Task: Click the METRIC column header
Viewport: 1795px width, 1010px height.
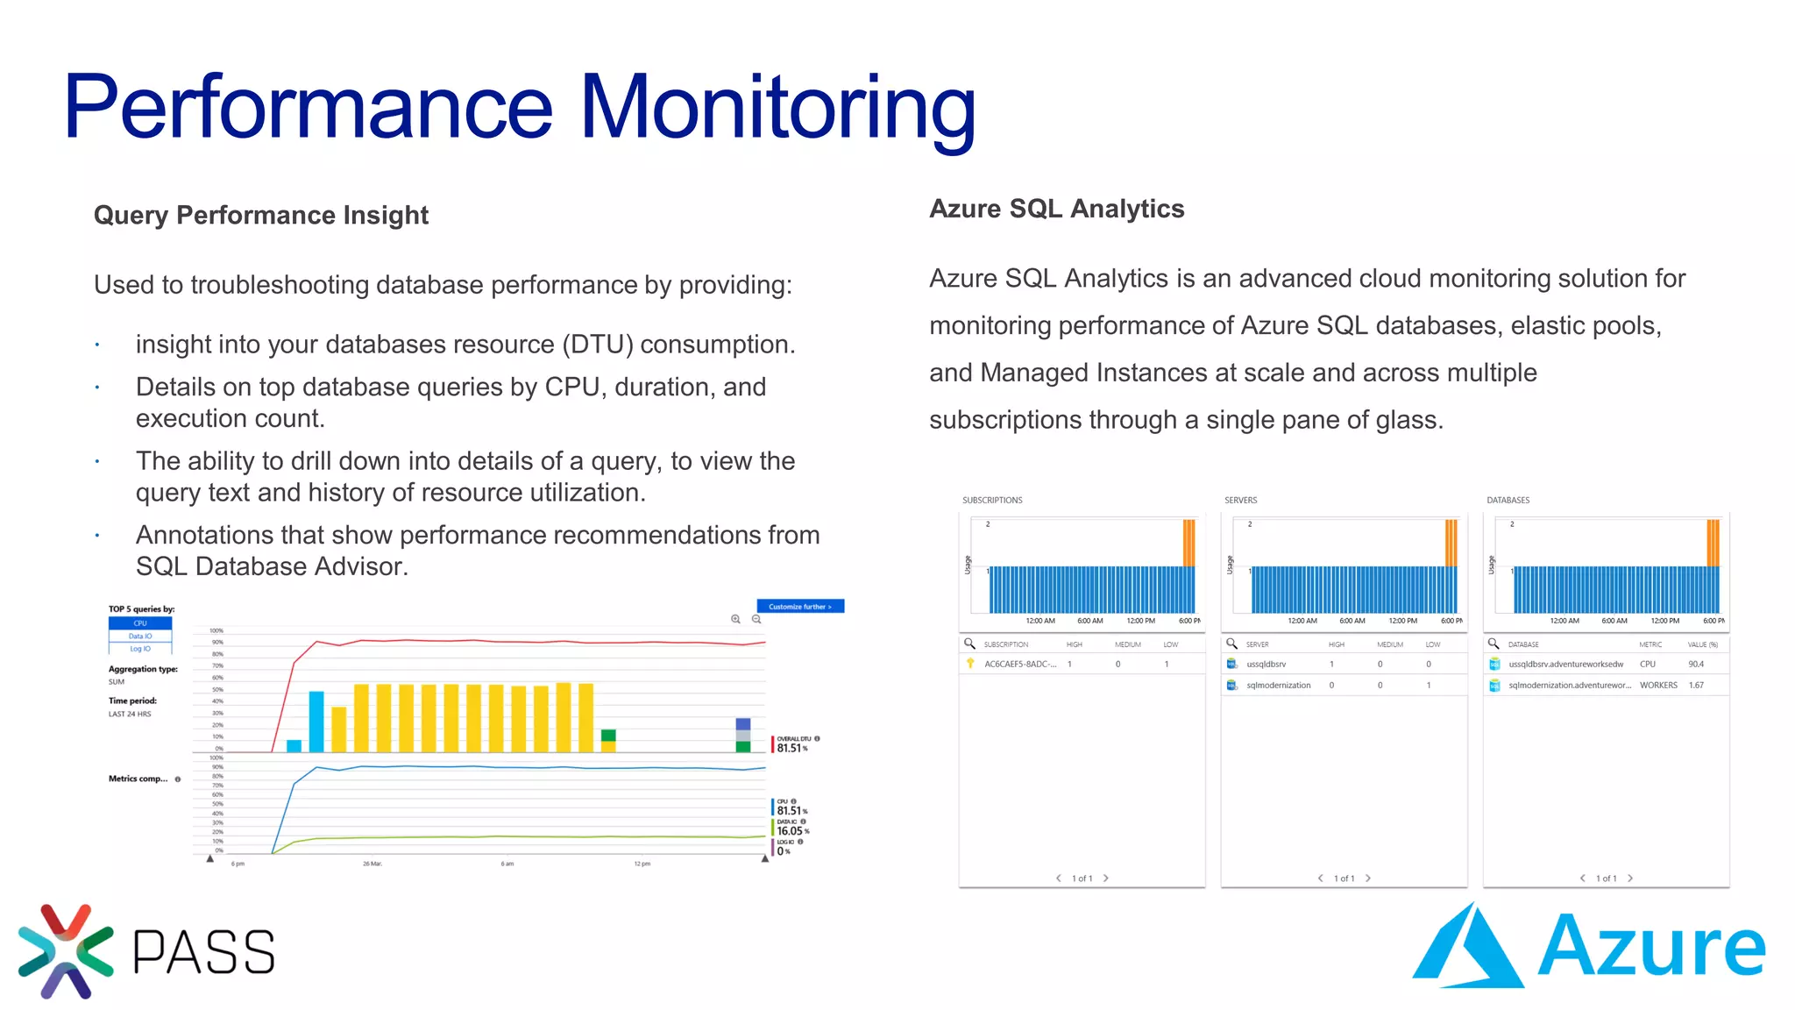Action: coord(1650,644)
